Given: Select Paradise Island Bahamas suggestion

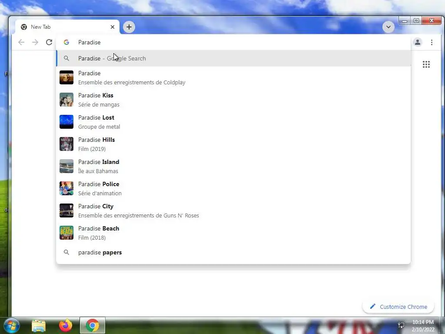Looking at the screenshot, I should pos(233,166).
